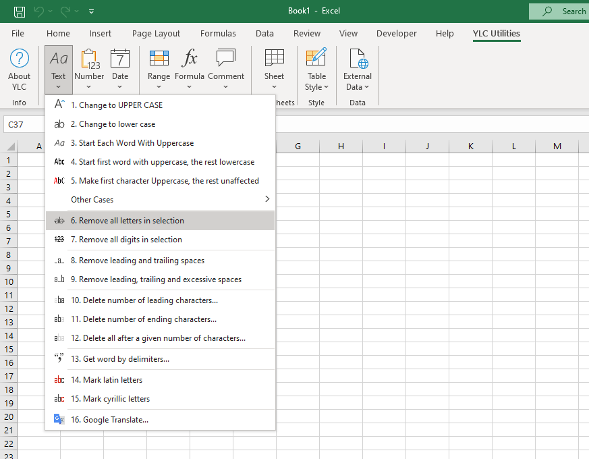Open the Developer ribbon tab

click(396, 34)
